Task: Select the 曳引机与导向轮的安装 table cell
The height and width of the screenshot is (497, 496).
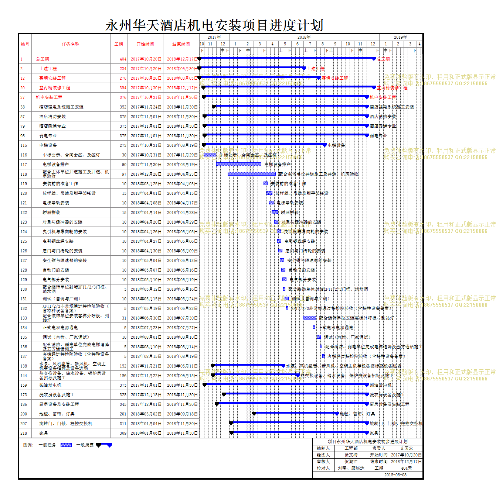Action: pyautogui.click(x=71, y=232)
